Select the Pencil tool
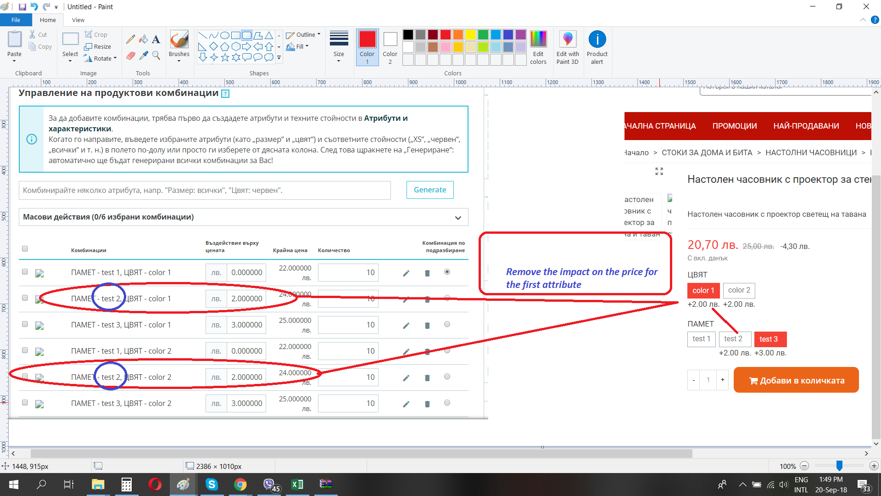 (131, 39)
